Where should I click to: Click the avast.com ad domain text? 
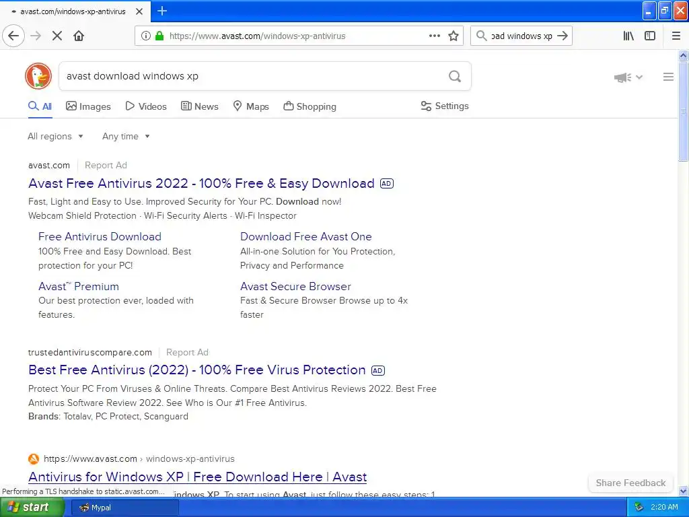(48, 166)
